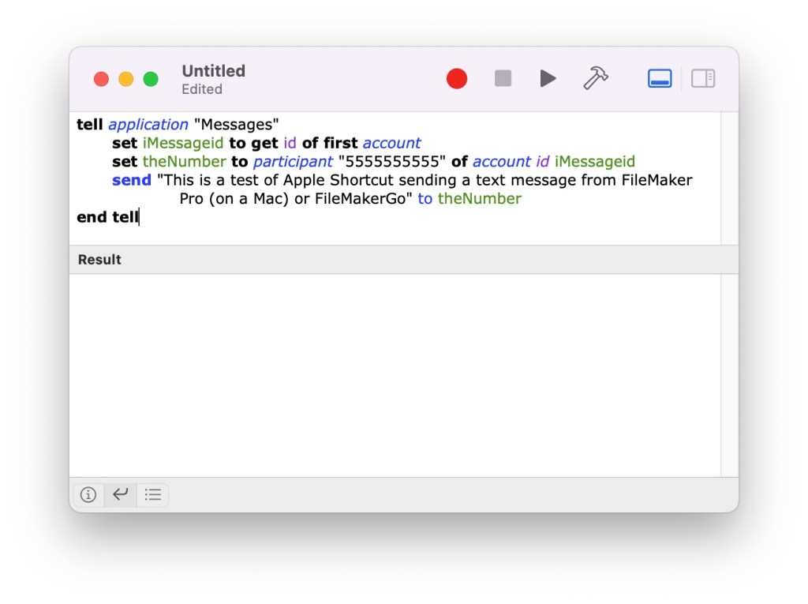Open the log list view icon
Image resolution: width=808 pixels, height=604 pixels.
(153, 495)
